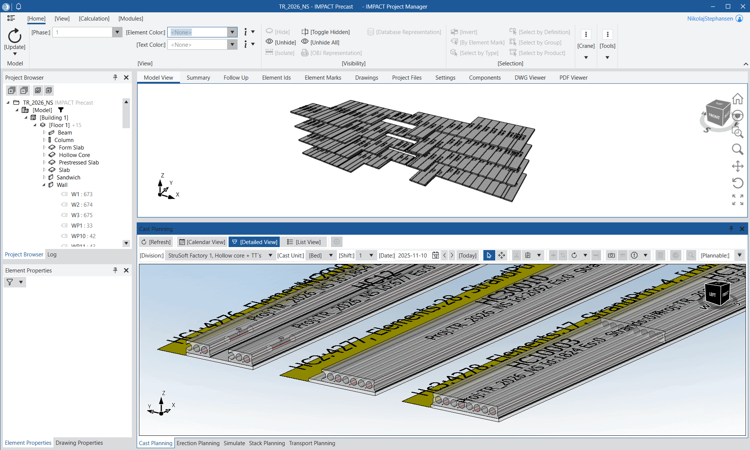Switch to Erection Planning tab
The width and height of the screenshot is (750, 450).
click(198, 443)
